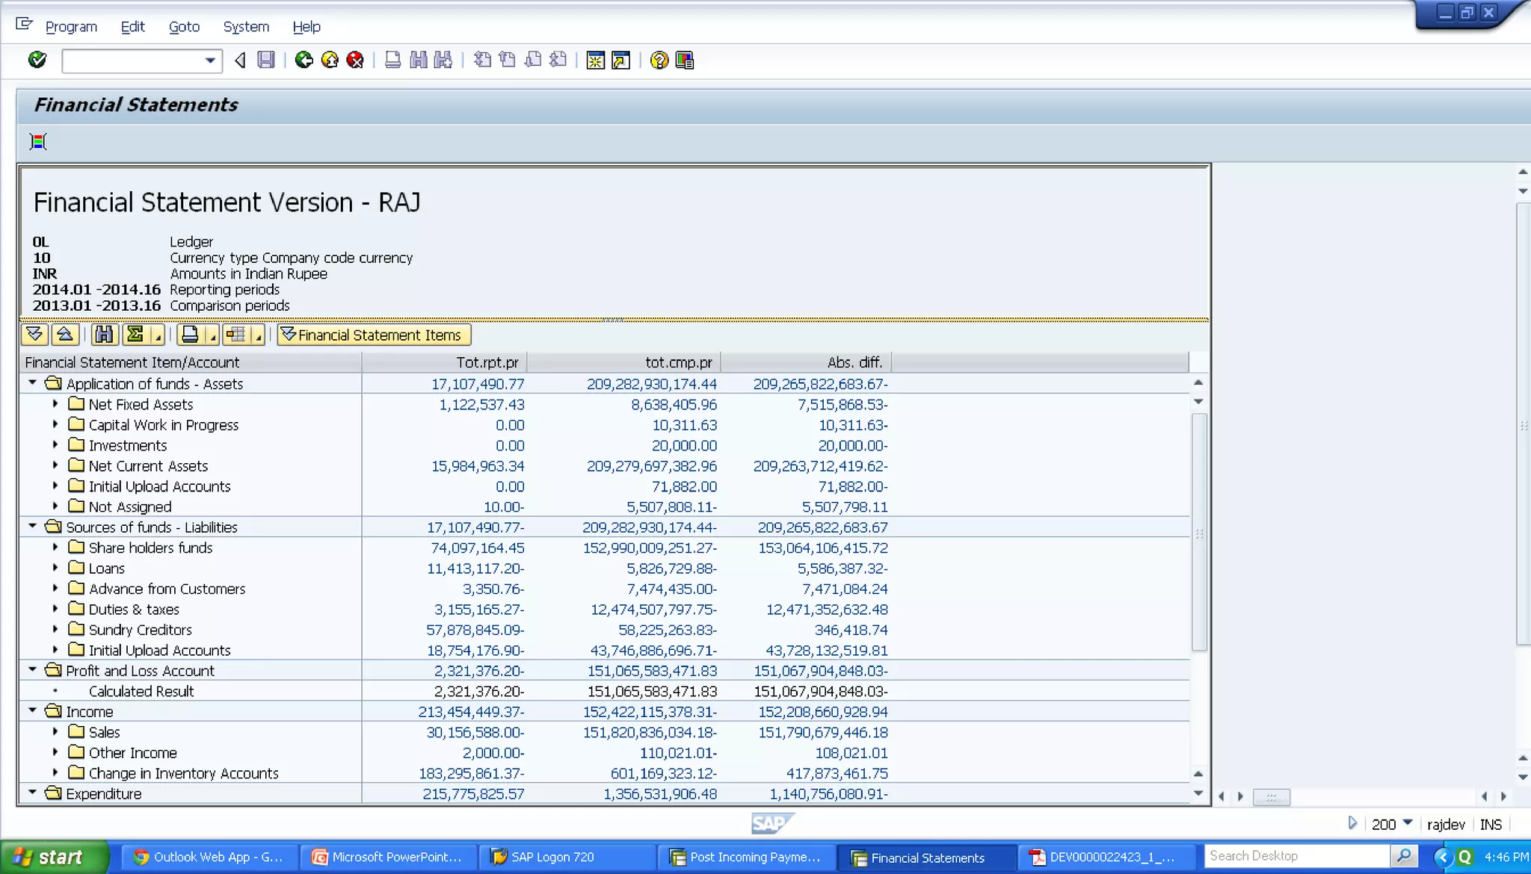Image resolution: width=1531 pixels, height=874 pixels.
Task: Click the green Back arrow icon
Action: [x=304, y=60]
